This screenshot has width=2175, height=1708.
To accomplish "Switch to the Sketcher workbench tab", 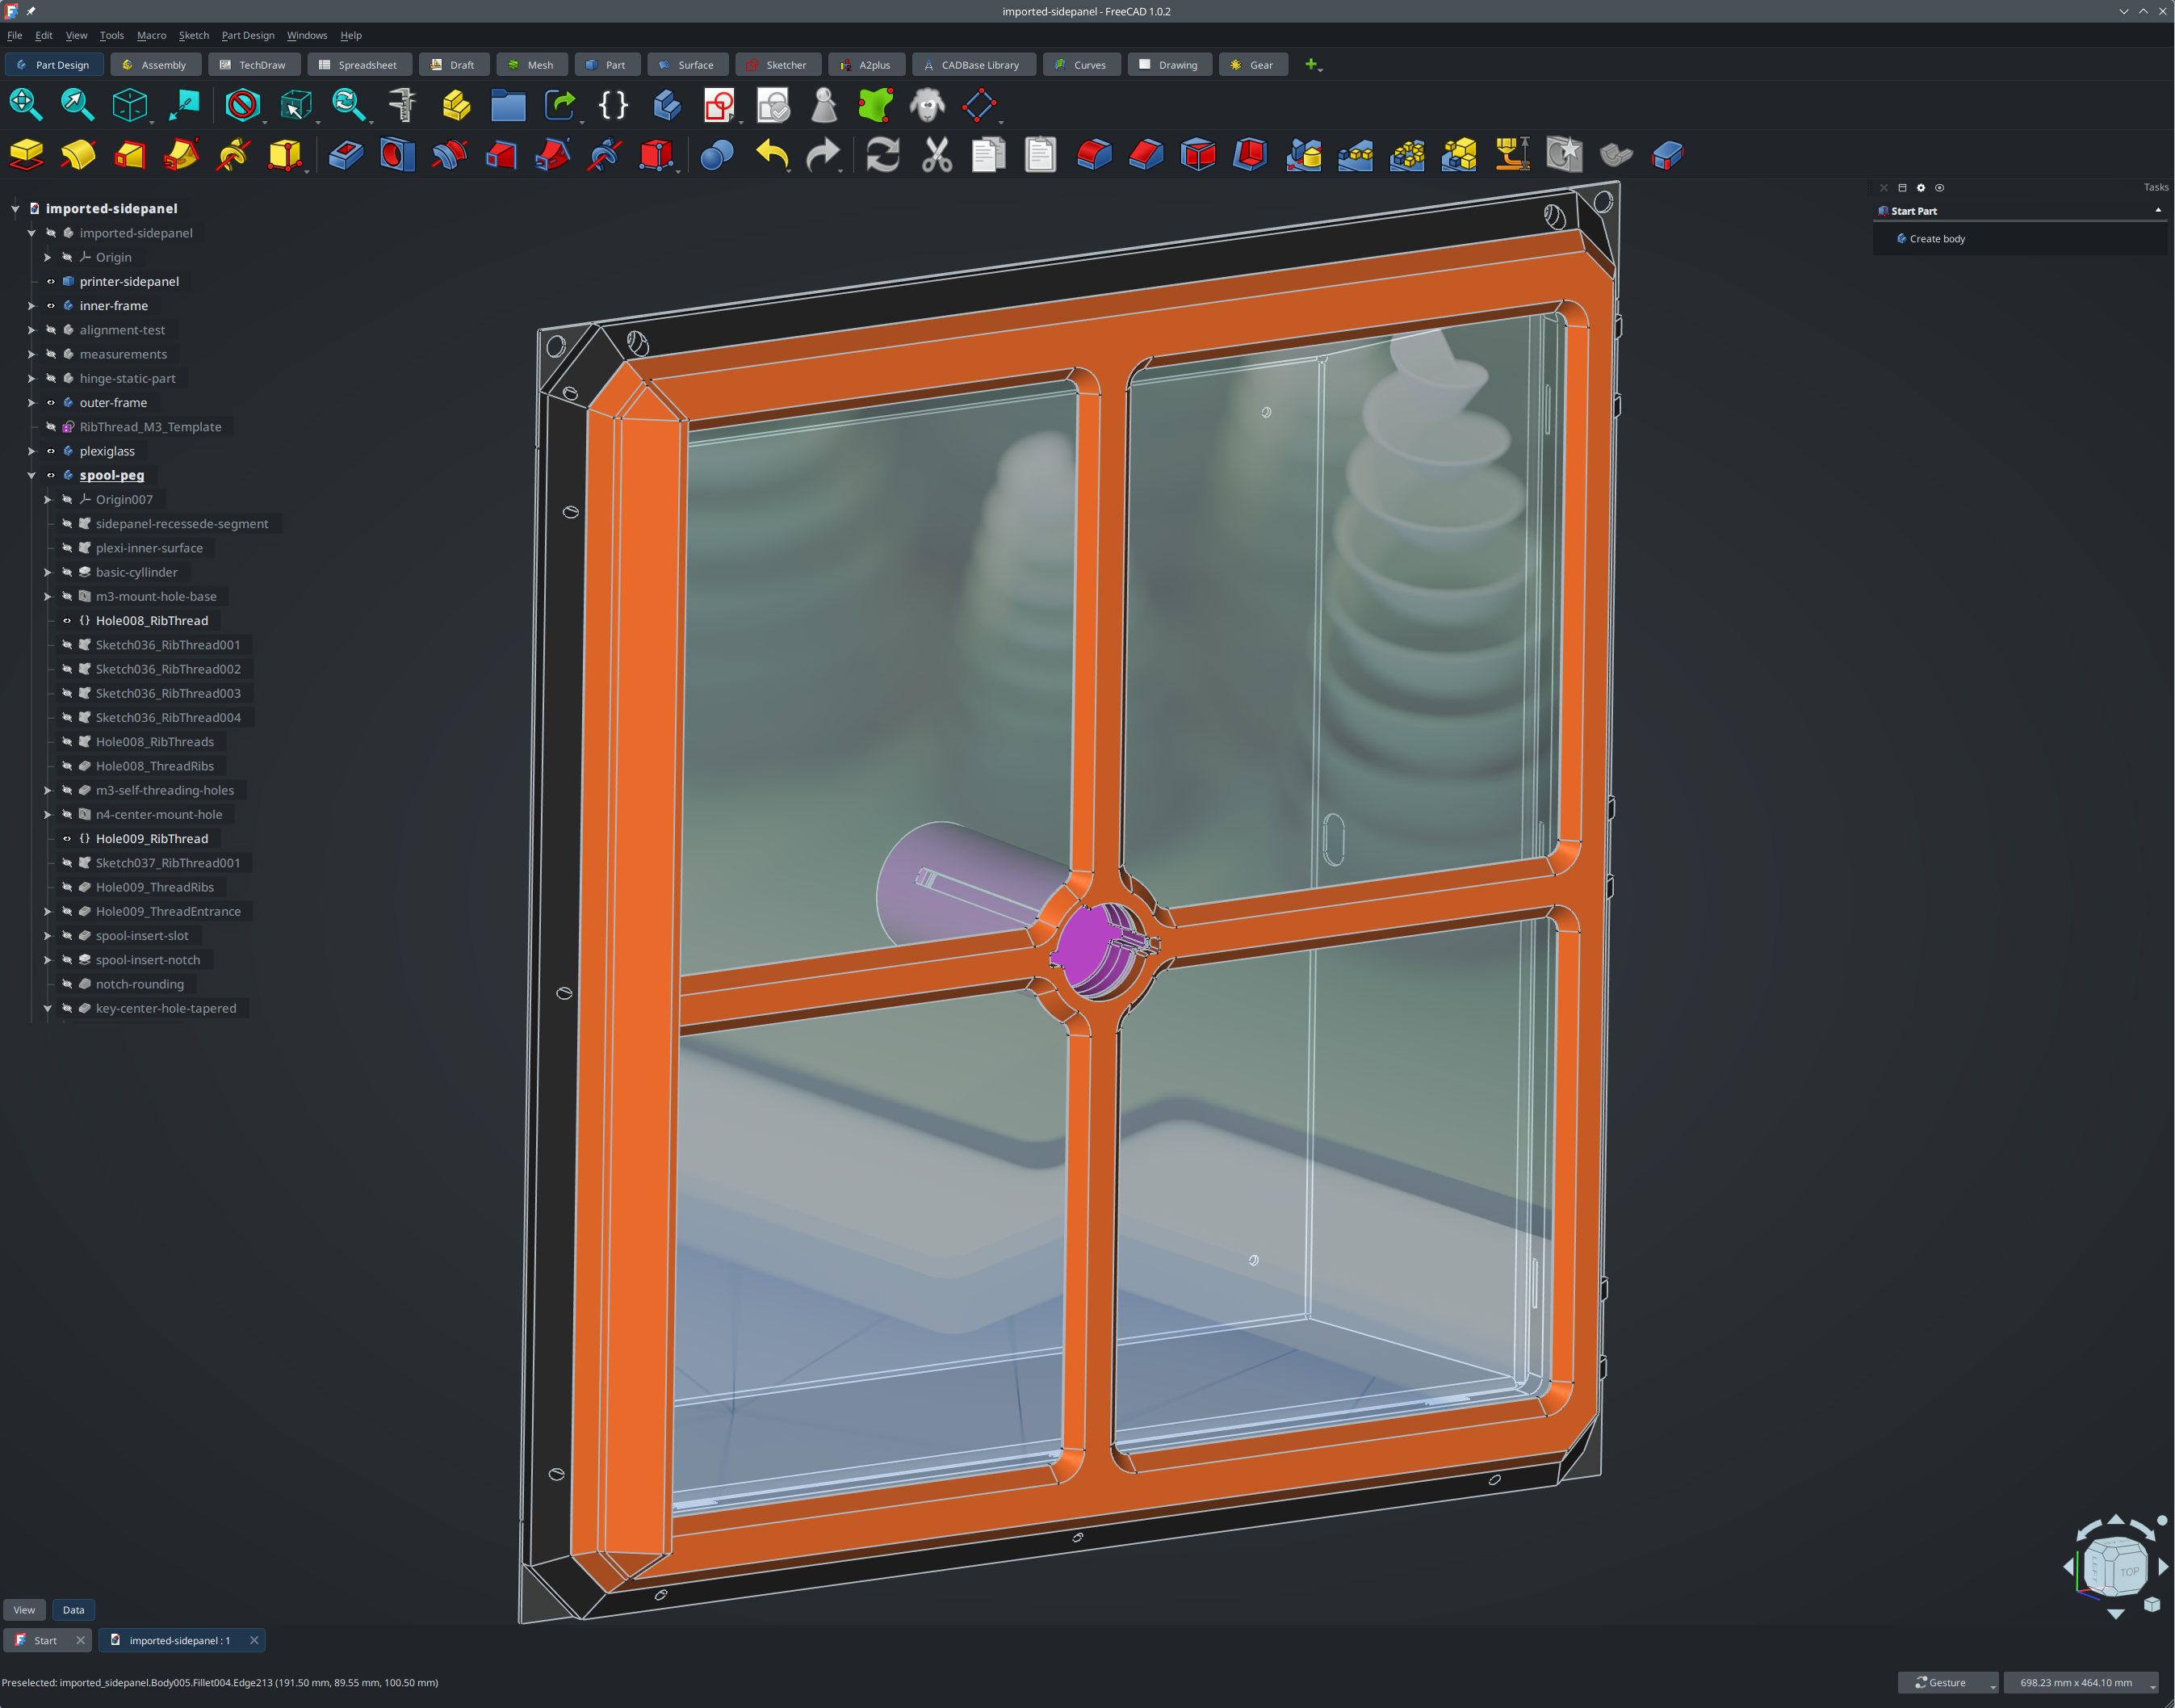I will pos(777,65).
